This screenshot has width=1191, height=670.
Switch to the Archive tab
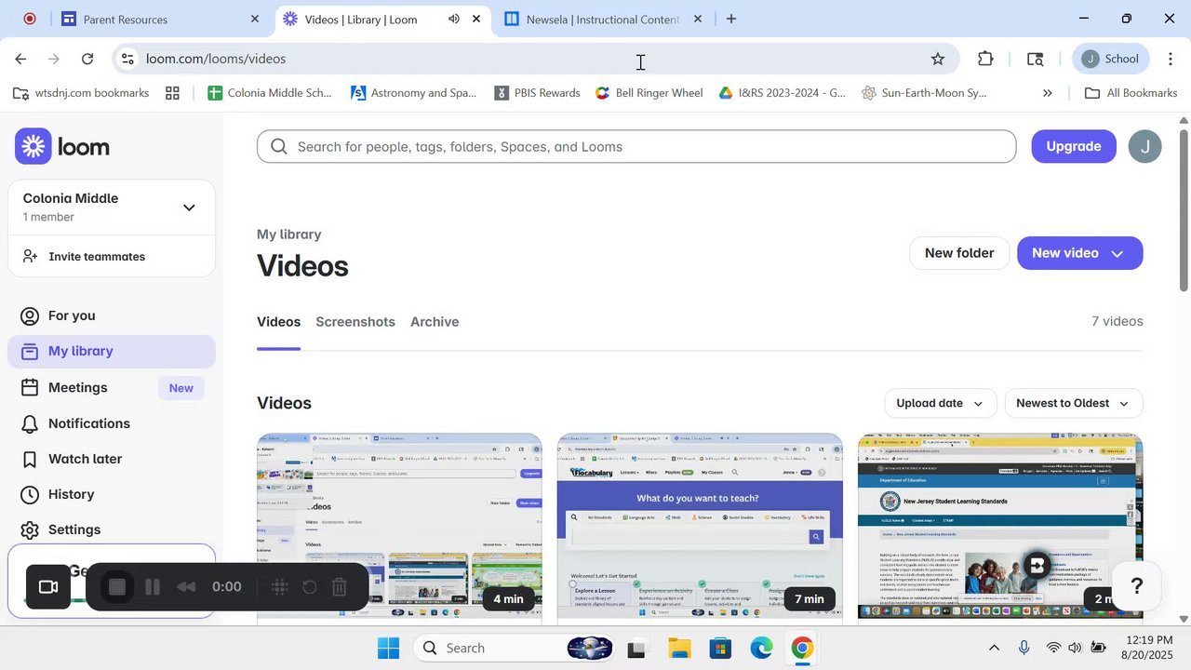pos(435,322)
